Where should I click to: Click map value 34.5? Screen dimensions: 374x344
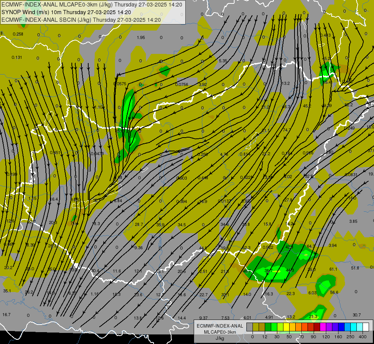[x=182, y=225]
